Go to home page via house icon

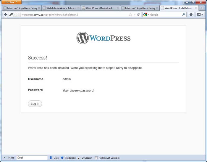point(191,15)
